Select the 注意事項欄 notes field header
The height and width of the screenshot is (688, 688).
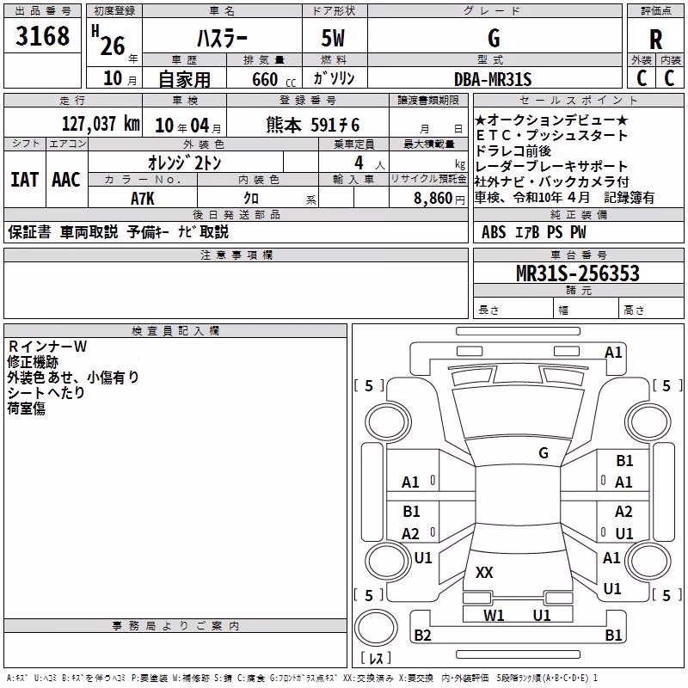(x=236, y=255)
